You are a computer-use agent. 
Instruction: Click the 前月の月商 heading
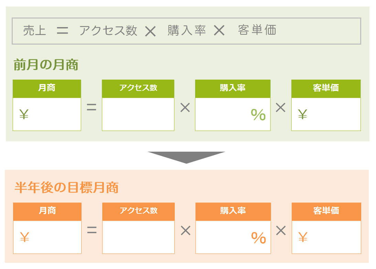[46, 65]
